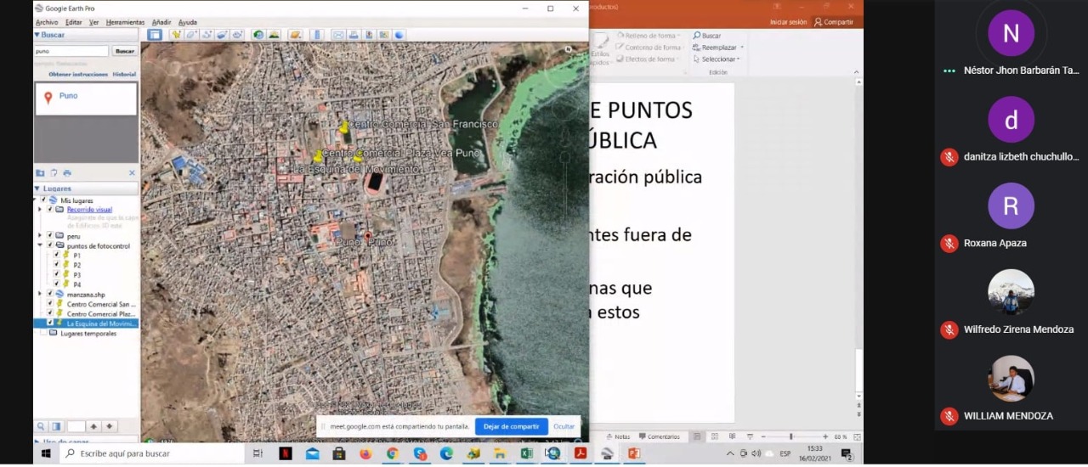Screen dimensions: 1088x467
Task: Uncheck the P4 placemark checkbox
Action: click(57, 284)
